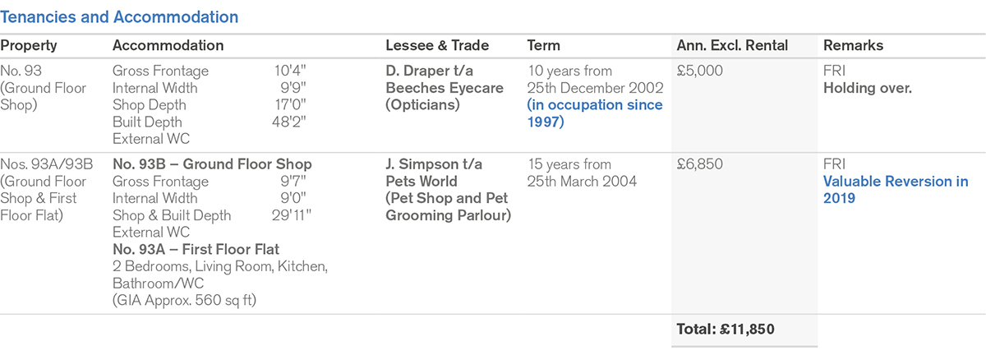Select the £6,850 rental amount

(700, 164)
